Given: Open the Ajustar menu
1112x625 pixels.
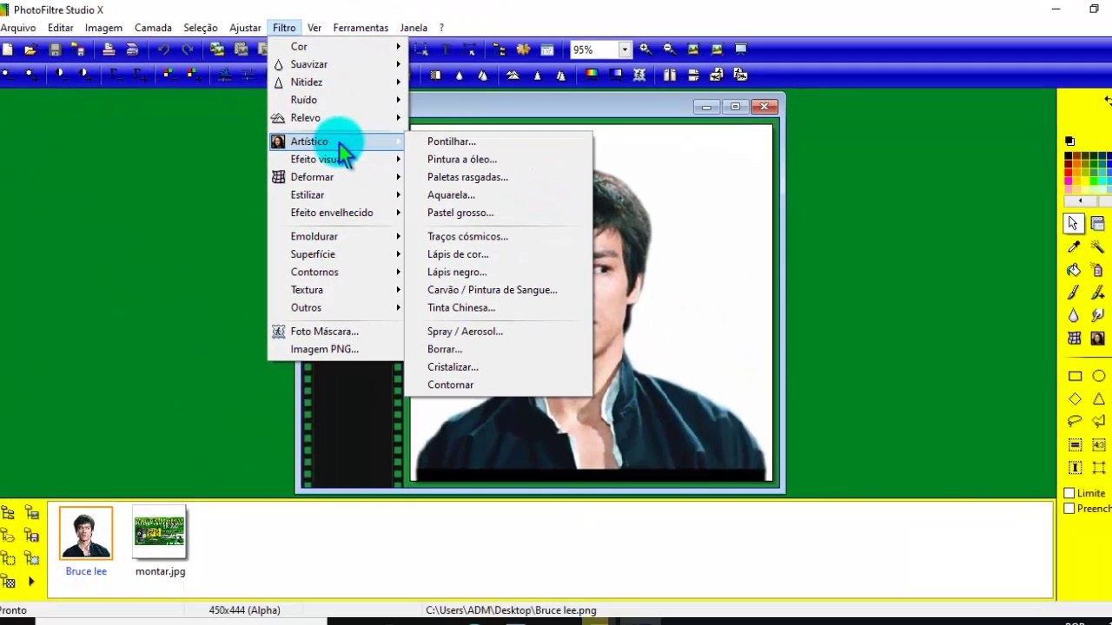Looking at the screenshot, I should (245, 28).
